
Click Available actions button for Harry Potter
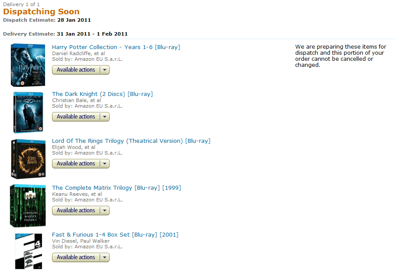[76, 70]
